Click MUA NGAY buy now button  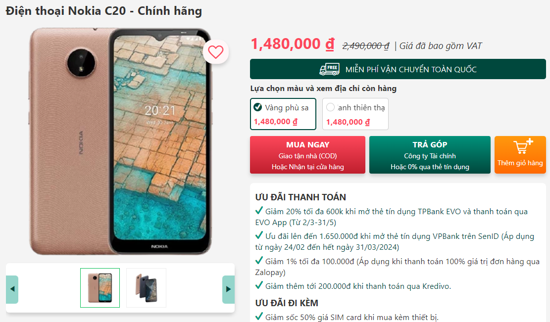(x=307, y=155)
